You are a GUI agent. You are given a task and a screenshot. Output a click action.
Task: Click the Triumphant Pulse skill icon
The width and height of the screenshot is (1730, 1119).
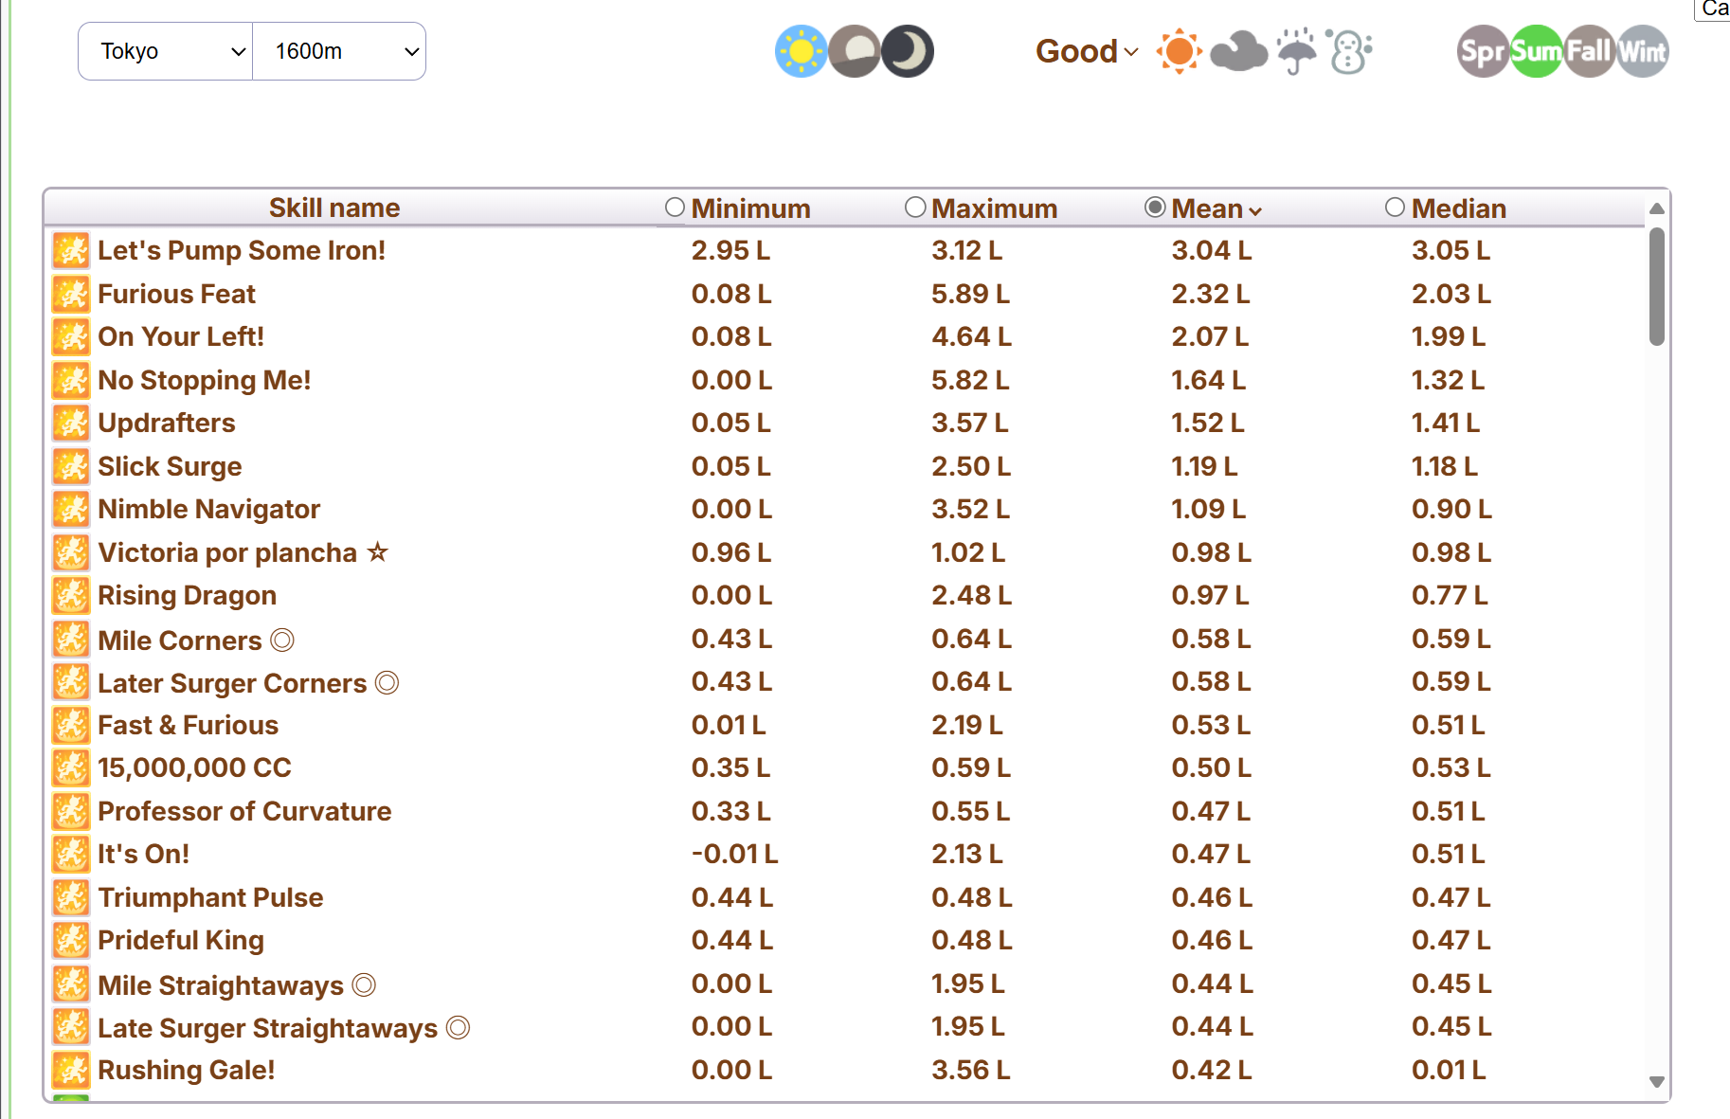pyautogui.click(x=71, y=898)
